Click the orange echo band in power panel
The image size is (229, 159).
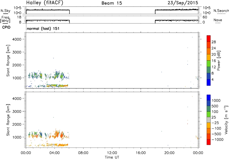(x=57, y=86)
